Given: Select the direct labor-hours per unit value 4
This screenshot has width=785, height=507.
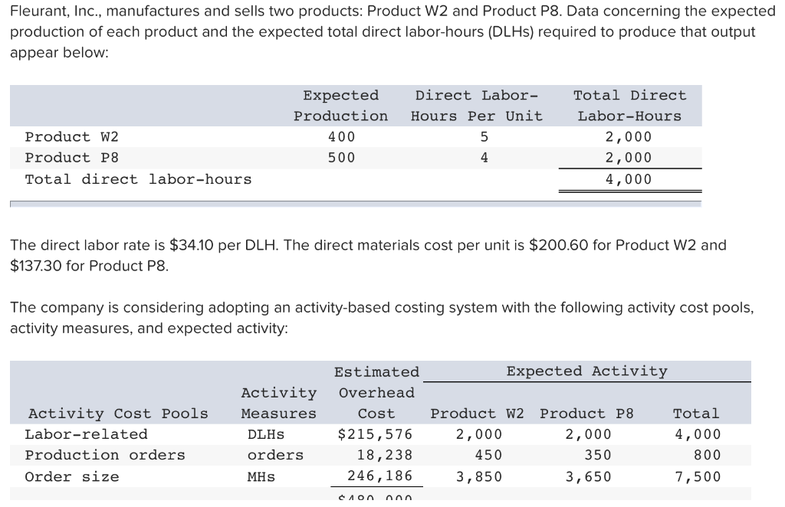Looking at the screenshot, I should click(484, 158).
